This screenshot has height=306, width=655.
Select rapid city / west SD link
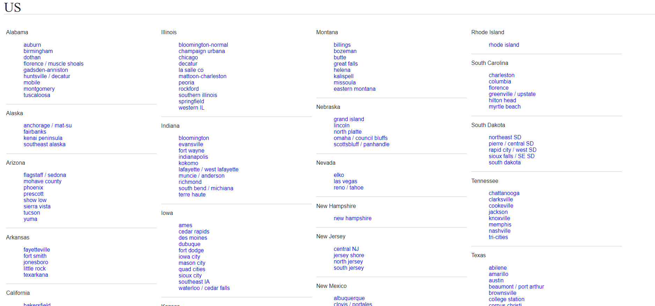pyautogui.click(x=512, y=150)
